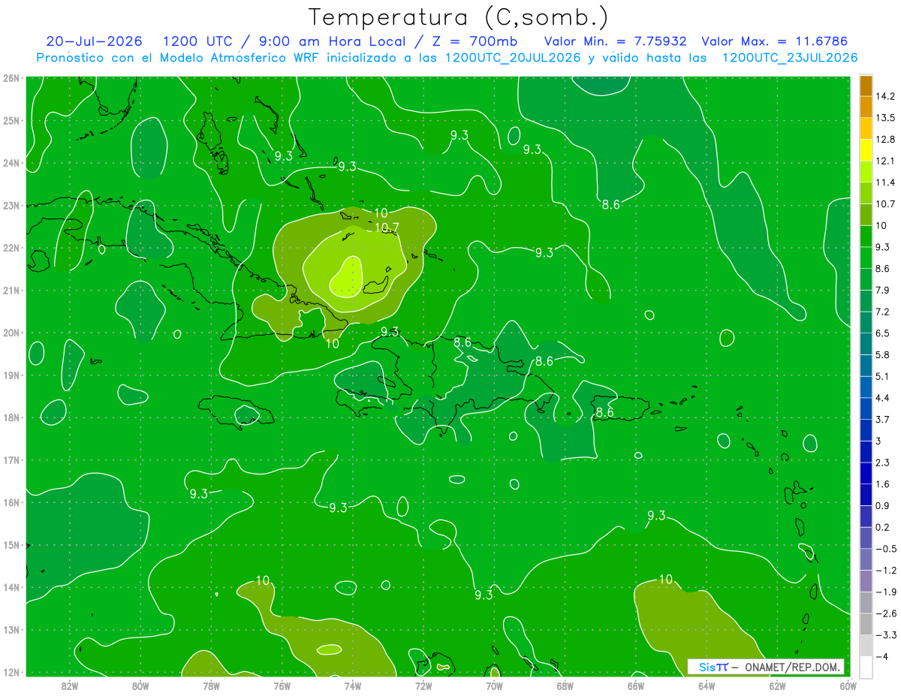This screenshot has width=901, height=696.
Task: Click the 10.7 contour label on the map
Action: pyautogui.click(x=386, y=227)
